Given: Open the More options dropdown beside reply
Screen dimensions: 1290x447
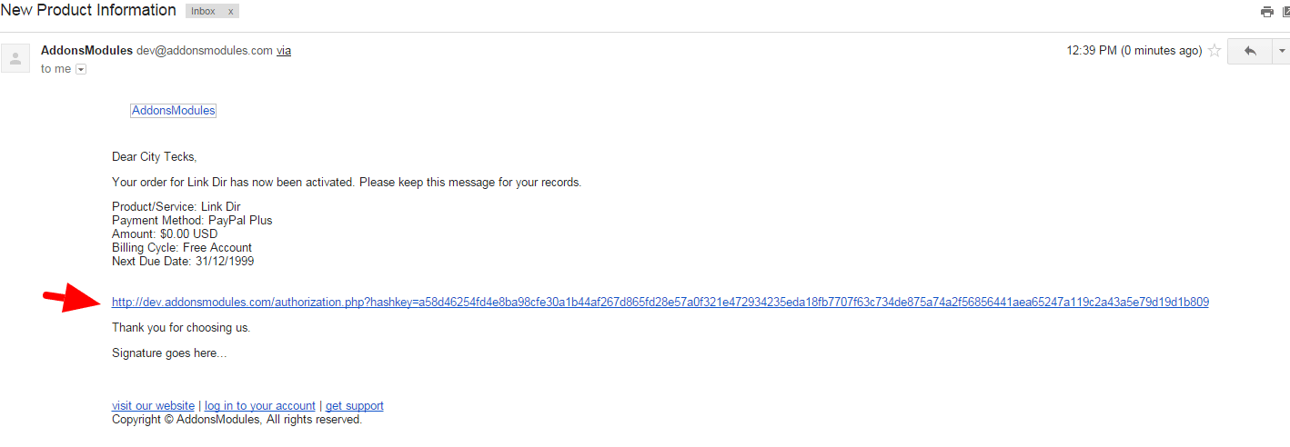Looking at the screenshot, I should pyautogui.click(x=1281, y=51).
